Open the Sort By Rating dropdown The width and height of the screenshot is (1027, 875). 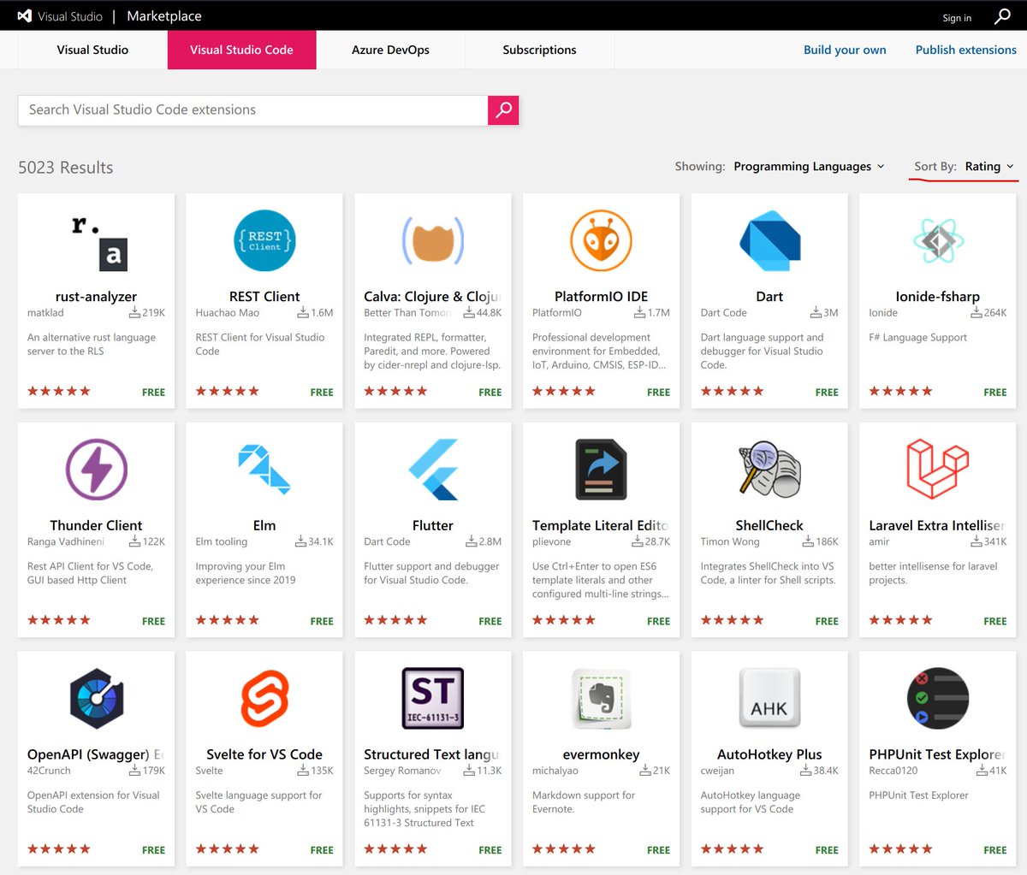[986, 166]
